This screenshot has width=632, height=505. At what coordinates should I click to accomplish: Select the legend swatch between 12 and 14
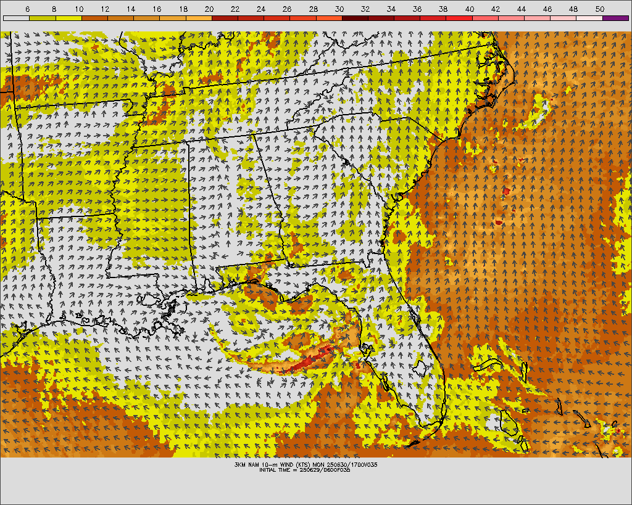point(120,18)
